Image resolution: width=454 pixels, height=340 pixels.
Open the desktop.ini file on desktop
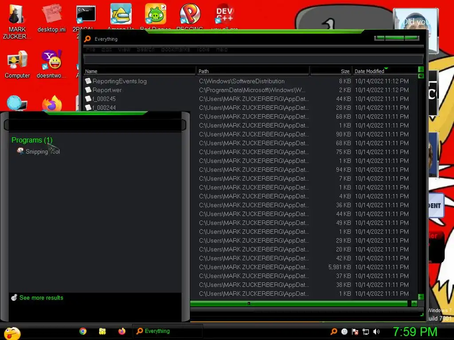click(51, 18)
